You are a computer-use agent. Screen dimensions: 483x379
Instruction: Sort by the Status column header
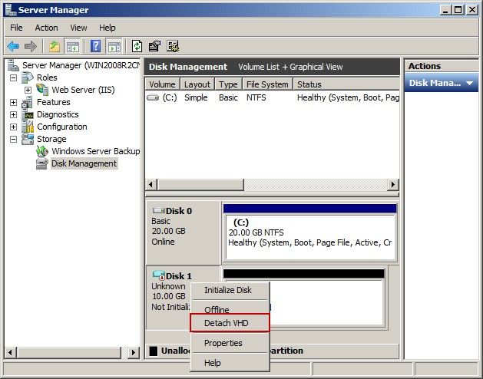[346, 84]
